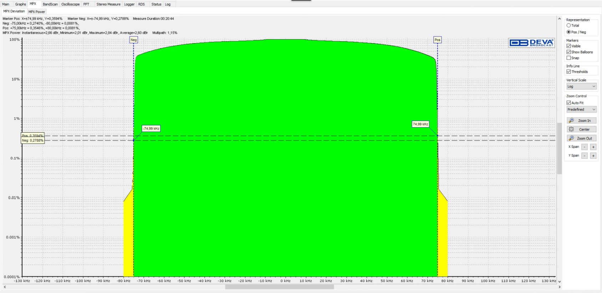Click the horizontal scrollbar thumb

click(280, 287)
